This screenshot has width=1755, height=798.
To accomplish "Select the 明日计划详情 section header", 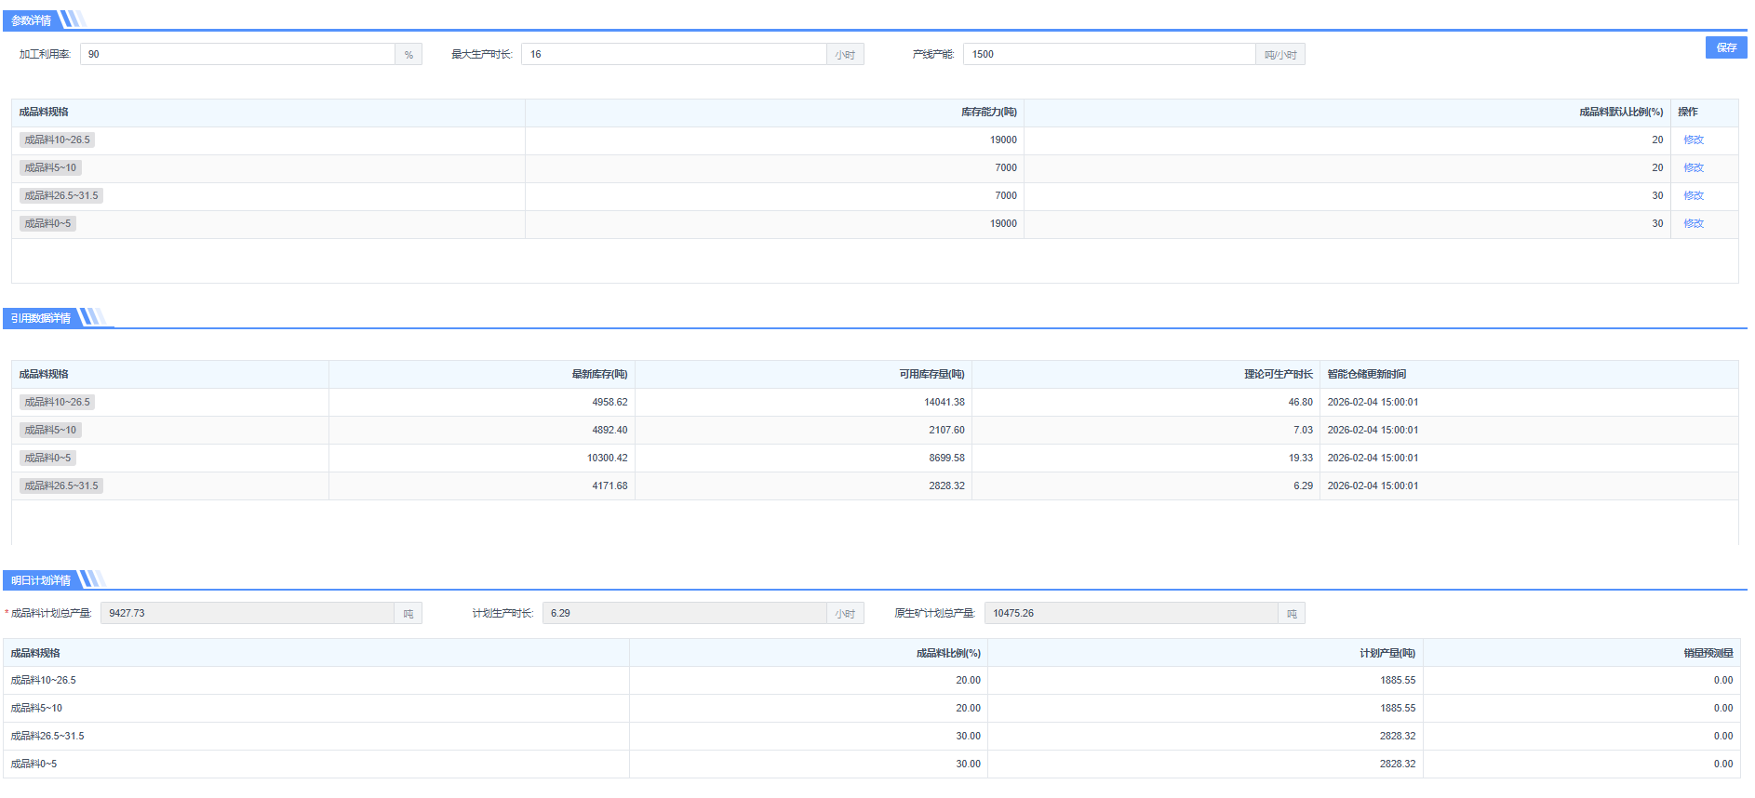I will (x=41, y=580).
